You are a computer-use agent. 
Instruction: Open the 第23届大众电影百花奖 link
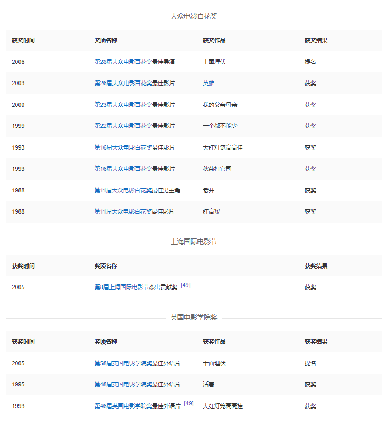click(123, 105)
